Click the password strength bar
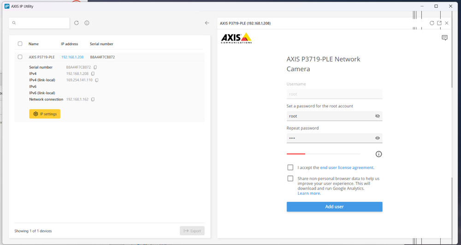This screenshot has width=461, height=245. 324,154
